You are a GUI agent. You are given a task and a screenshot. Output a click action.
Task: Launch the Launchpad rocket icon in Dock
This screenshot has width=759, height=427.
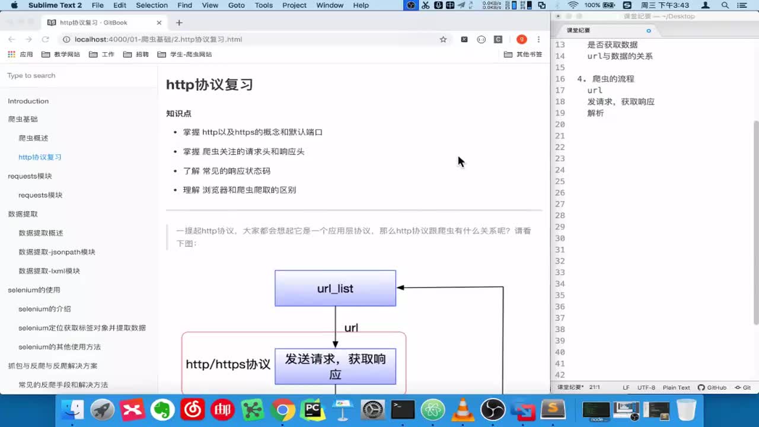click(x=103, y=409)
